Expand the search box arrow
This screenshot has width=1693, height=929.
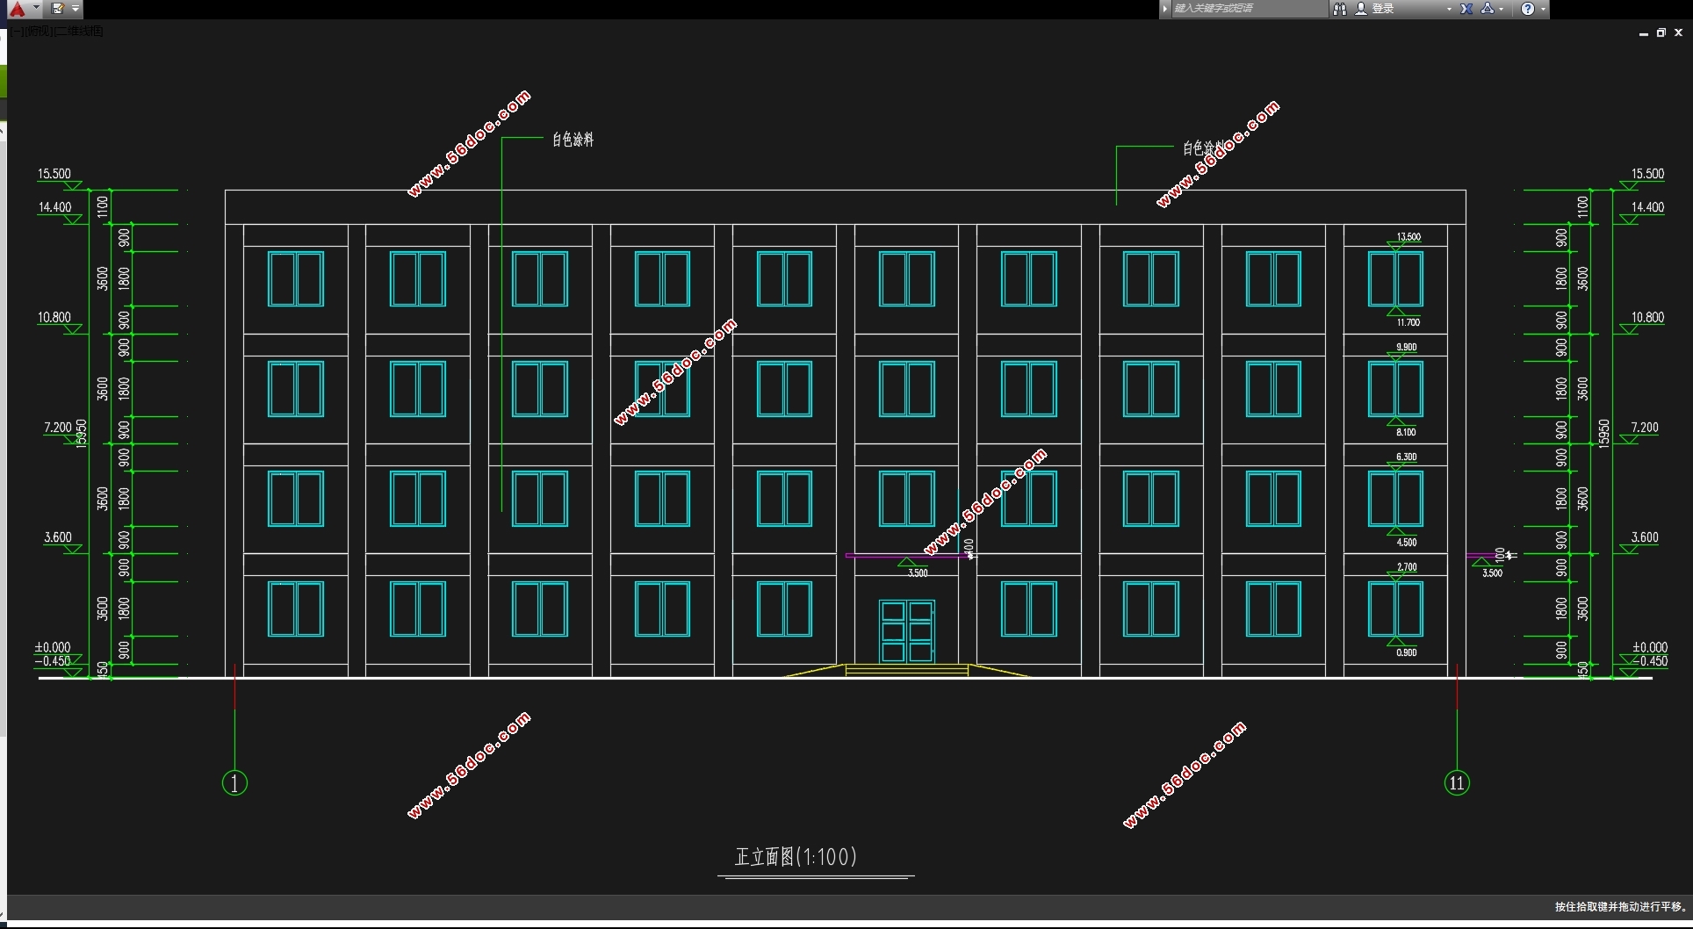pos(1165,9)
